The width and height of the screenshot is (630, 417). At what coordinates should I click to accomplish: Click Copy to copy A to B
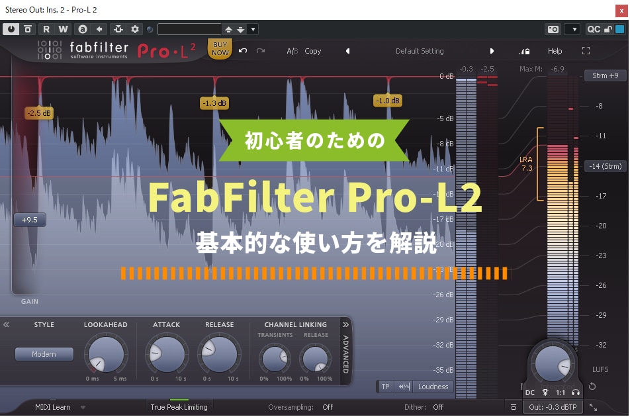(312, 51)
